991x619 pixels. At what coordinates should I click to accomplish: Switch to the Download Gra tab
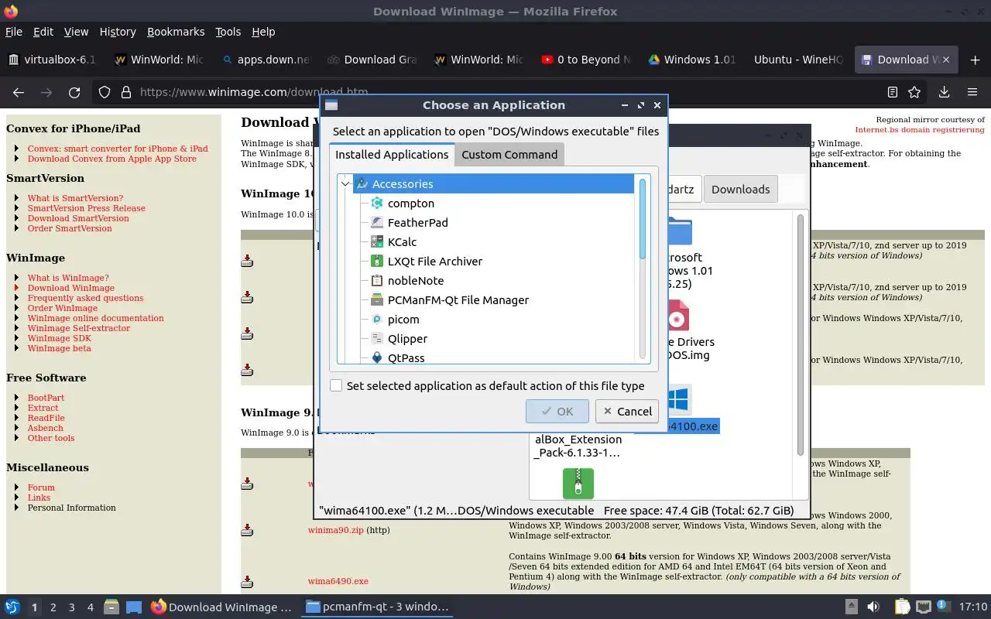(372, 60)
